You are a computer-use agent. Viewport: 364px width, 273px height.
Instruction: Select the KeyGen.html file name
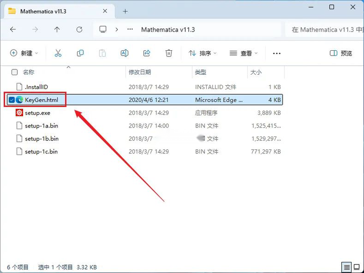(x=42, y=100)
